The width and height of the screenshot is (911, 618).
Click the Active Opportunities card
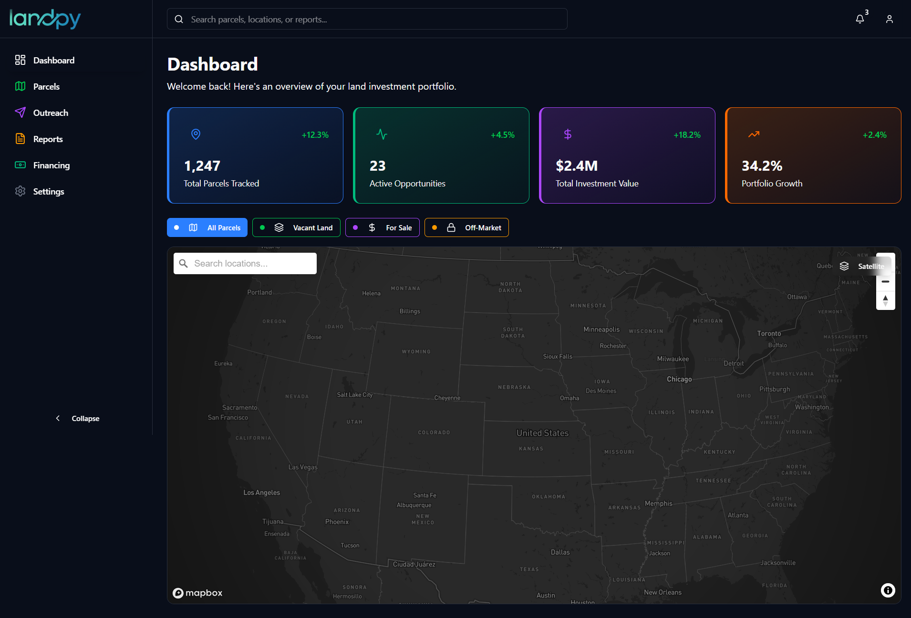pyautogui.click(x=441, y=155)
